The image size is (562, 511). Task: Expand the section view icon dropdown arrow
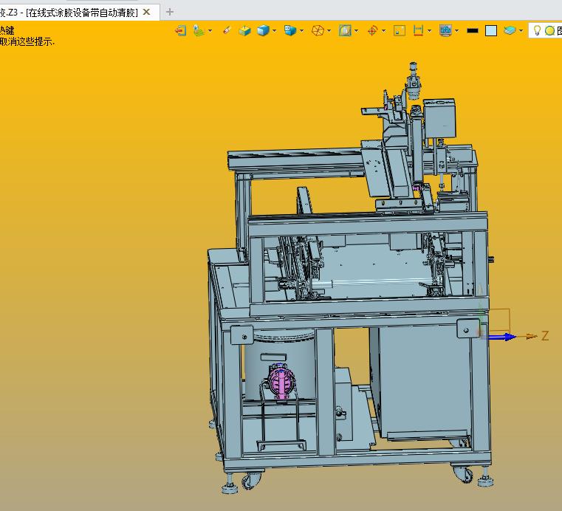356,31
